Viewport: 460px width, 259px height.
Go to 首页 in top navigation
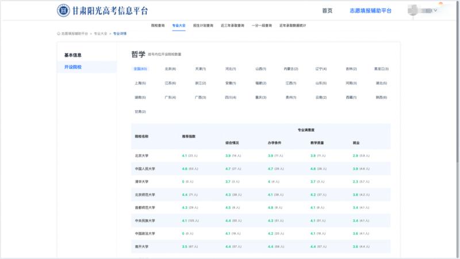point(327,11)
